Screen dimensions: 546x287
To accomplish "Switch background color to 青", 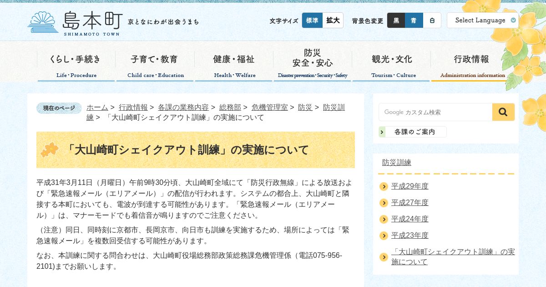I will click(x=414, y=20).
